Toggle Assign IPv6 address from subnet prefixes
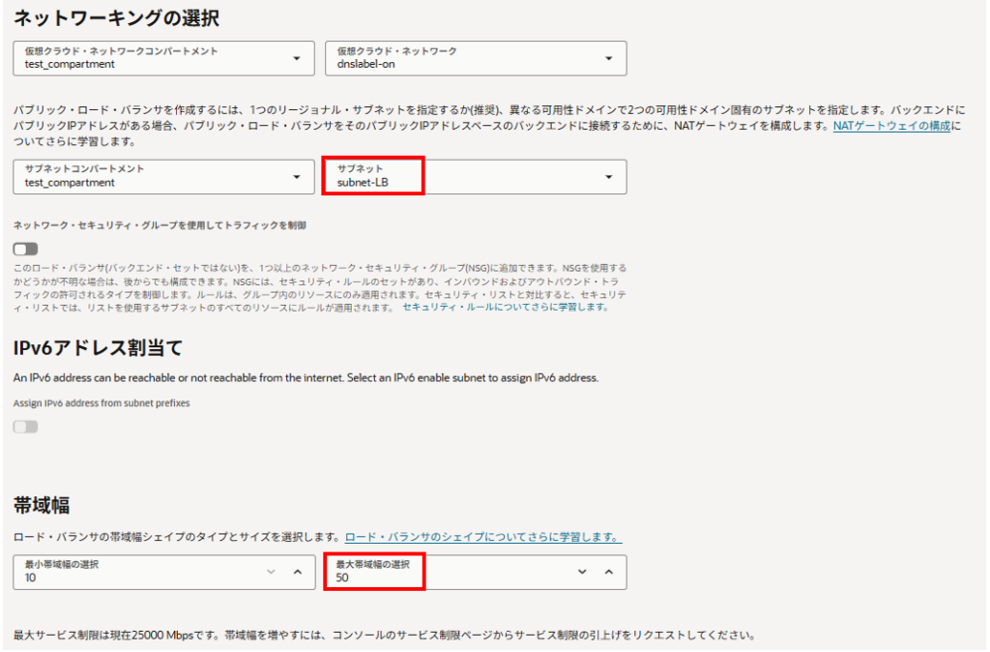Image resolution: width=990 pixels, height=652 pixels. 25,427
